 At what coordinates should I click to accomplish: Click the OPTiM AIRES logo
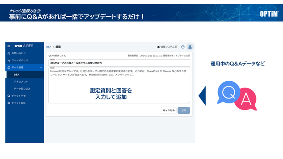tap(24, 46)
